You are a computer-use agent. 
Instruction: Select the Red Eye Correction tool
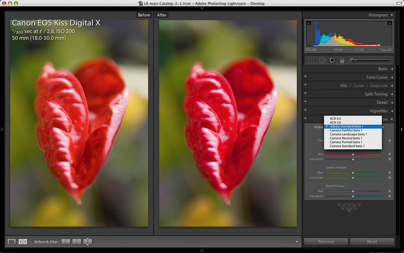332,60
